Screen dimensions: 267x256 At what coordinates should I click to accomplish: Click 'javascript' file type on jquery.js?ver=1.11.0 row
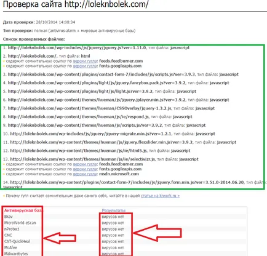pyautogui.click(x=180, y=47)
